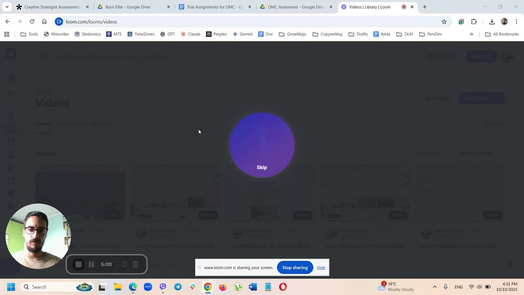The width and height of the screenshot is (524, 295).
Task: Open the Ithescribe bookmark
Action: (56, 34)
